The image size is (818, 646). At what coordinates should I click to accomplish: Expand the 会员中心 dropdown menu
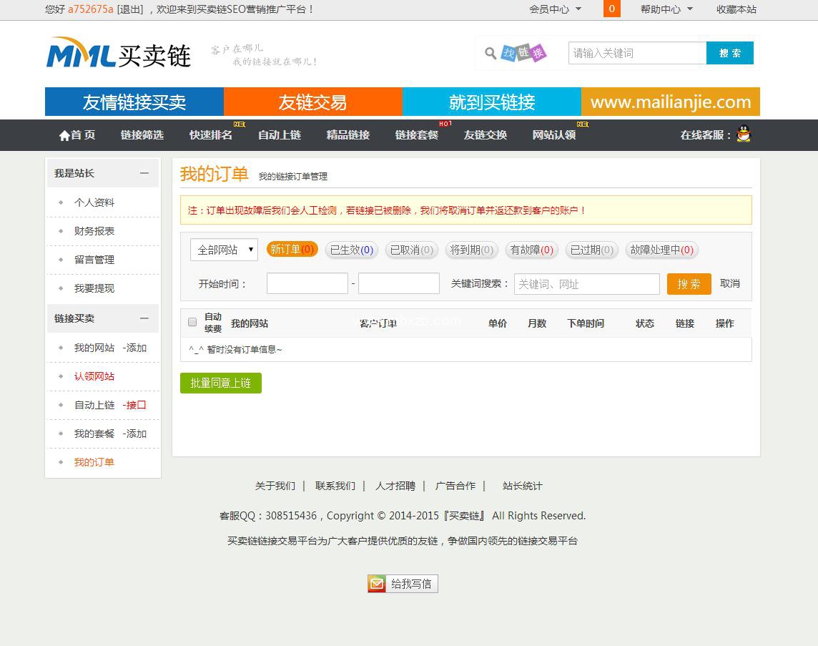pyautogui.click(x=555, y=9)
